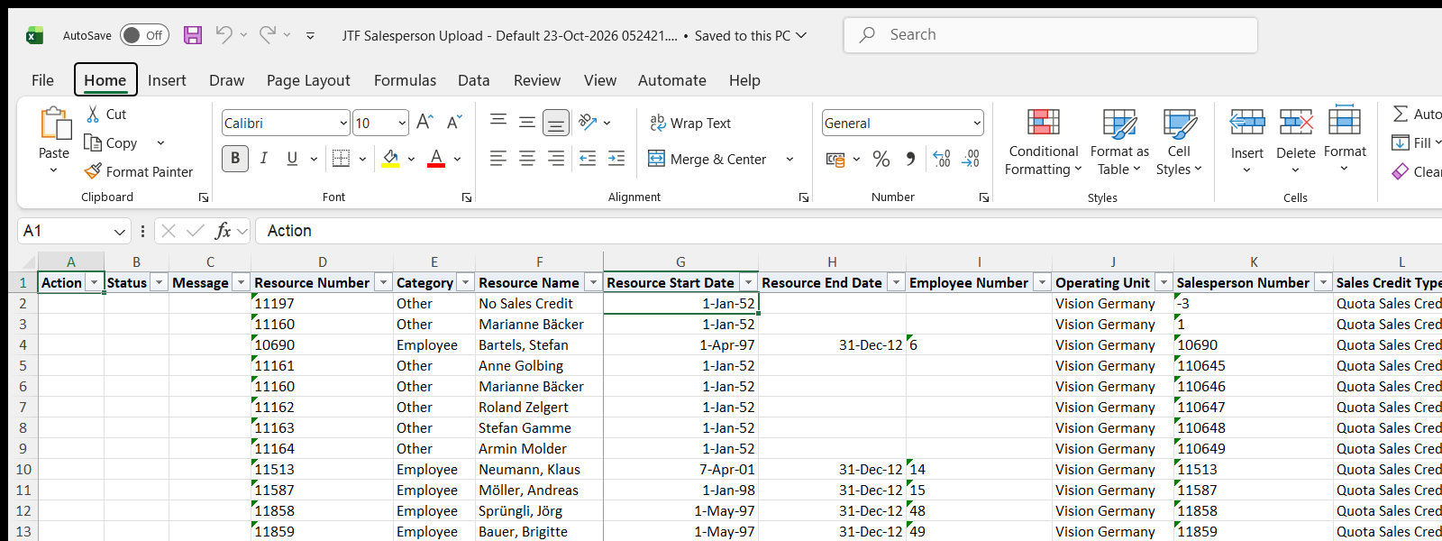Toggle Bottom Align button
The height and width of the screenshot is (541, 1442).
556,122
